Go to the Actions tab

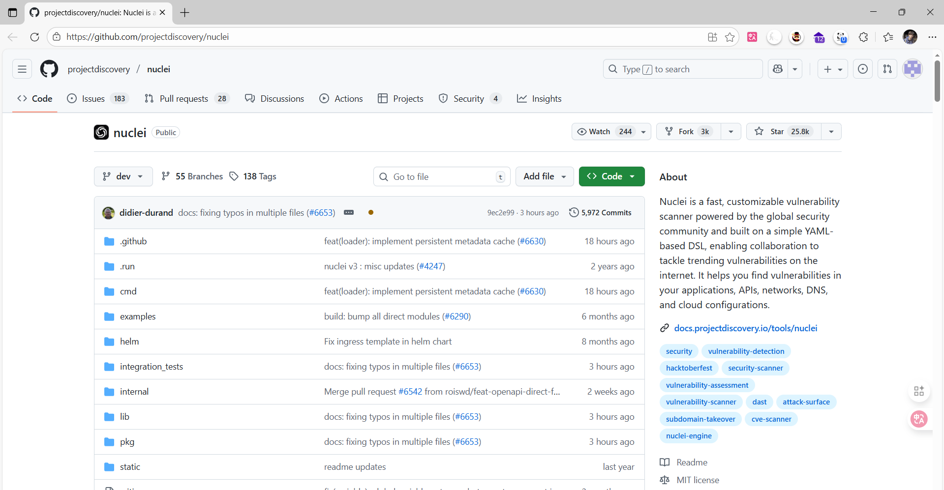pyautogui.click(x=341, y=99)
